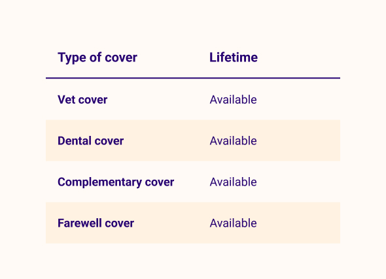The height and width of the screenshot is (279, 386).
Task: Click "Available" in the Complementary cover row
Action: click(233, 182)
